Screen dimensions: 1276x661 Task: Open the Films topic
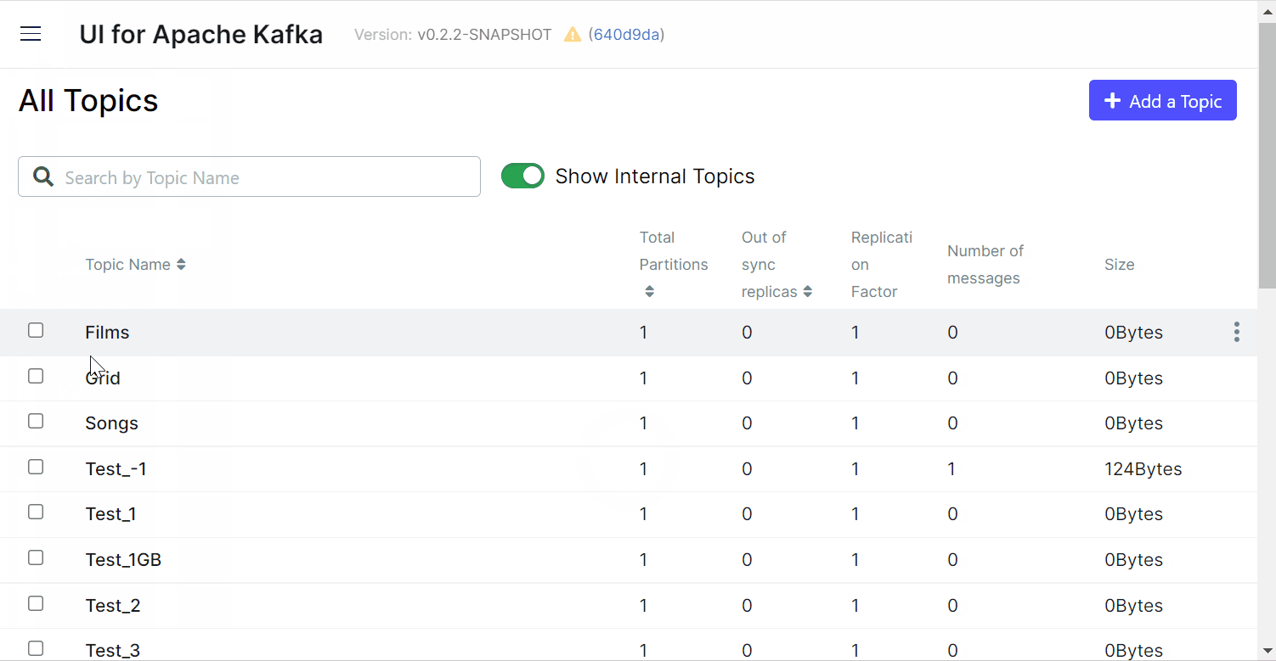click(x=107, y=333)
